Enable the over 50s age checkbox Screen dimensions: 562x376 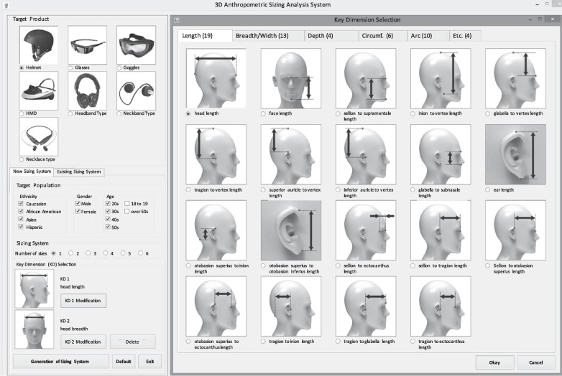[126, 212]
